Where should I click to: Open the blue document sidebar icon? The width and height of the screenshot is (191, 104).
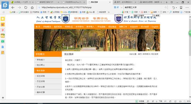click(x=3, y=47)
